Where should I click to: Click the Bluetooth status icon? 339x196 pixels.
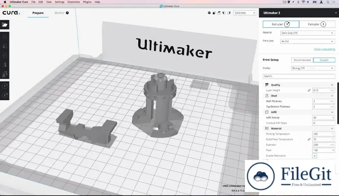298,2
